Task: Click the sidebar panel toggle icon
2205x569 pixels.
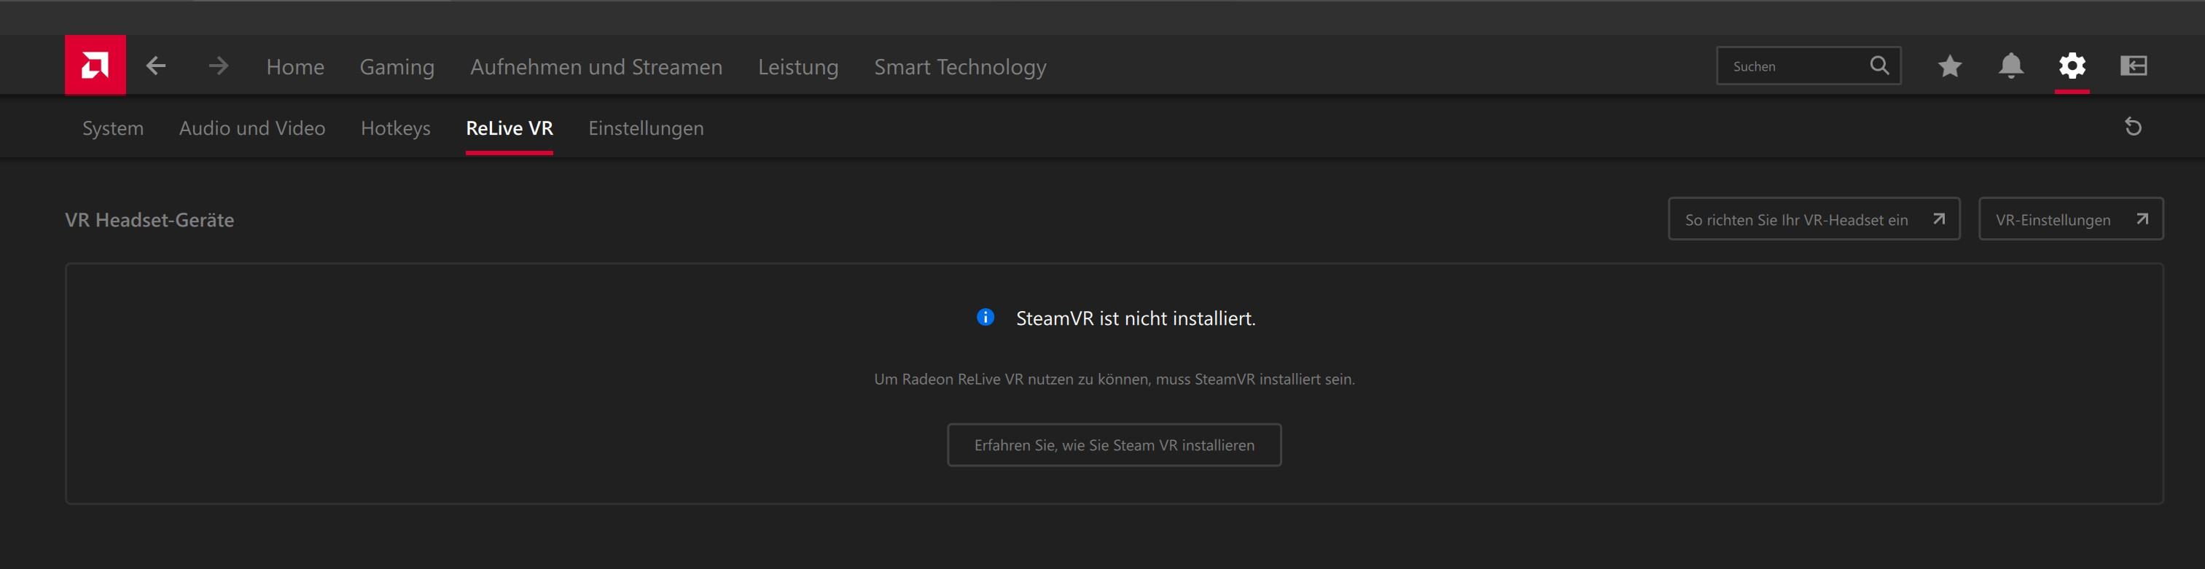Action: click(x=2133, y=66)
